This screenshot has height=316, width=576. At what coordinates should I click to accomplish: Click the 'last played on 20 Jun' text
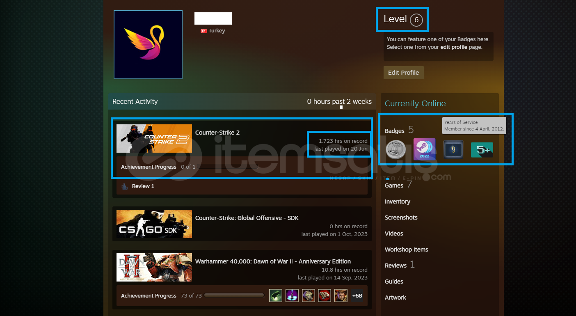(341, 149)
